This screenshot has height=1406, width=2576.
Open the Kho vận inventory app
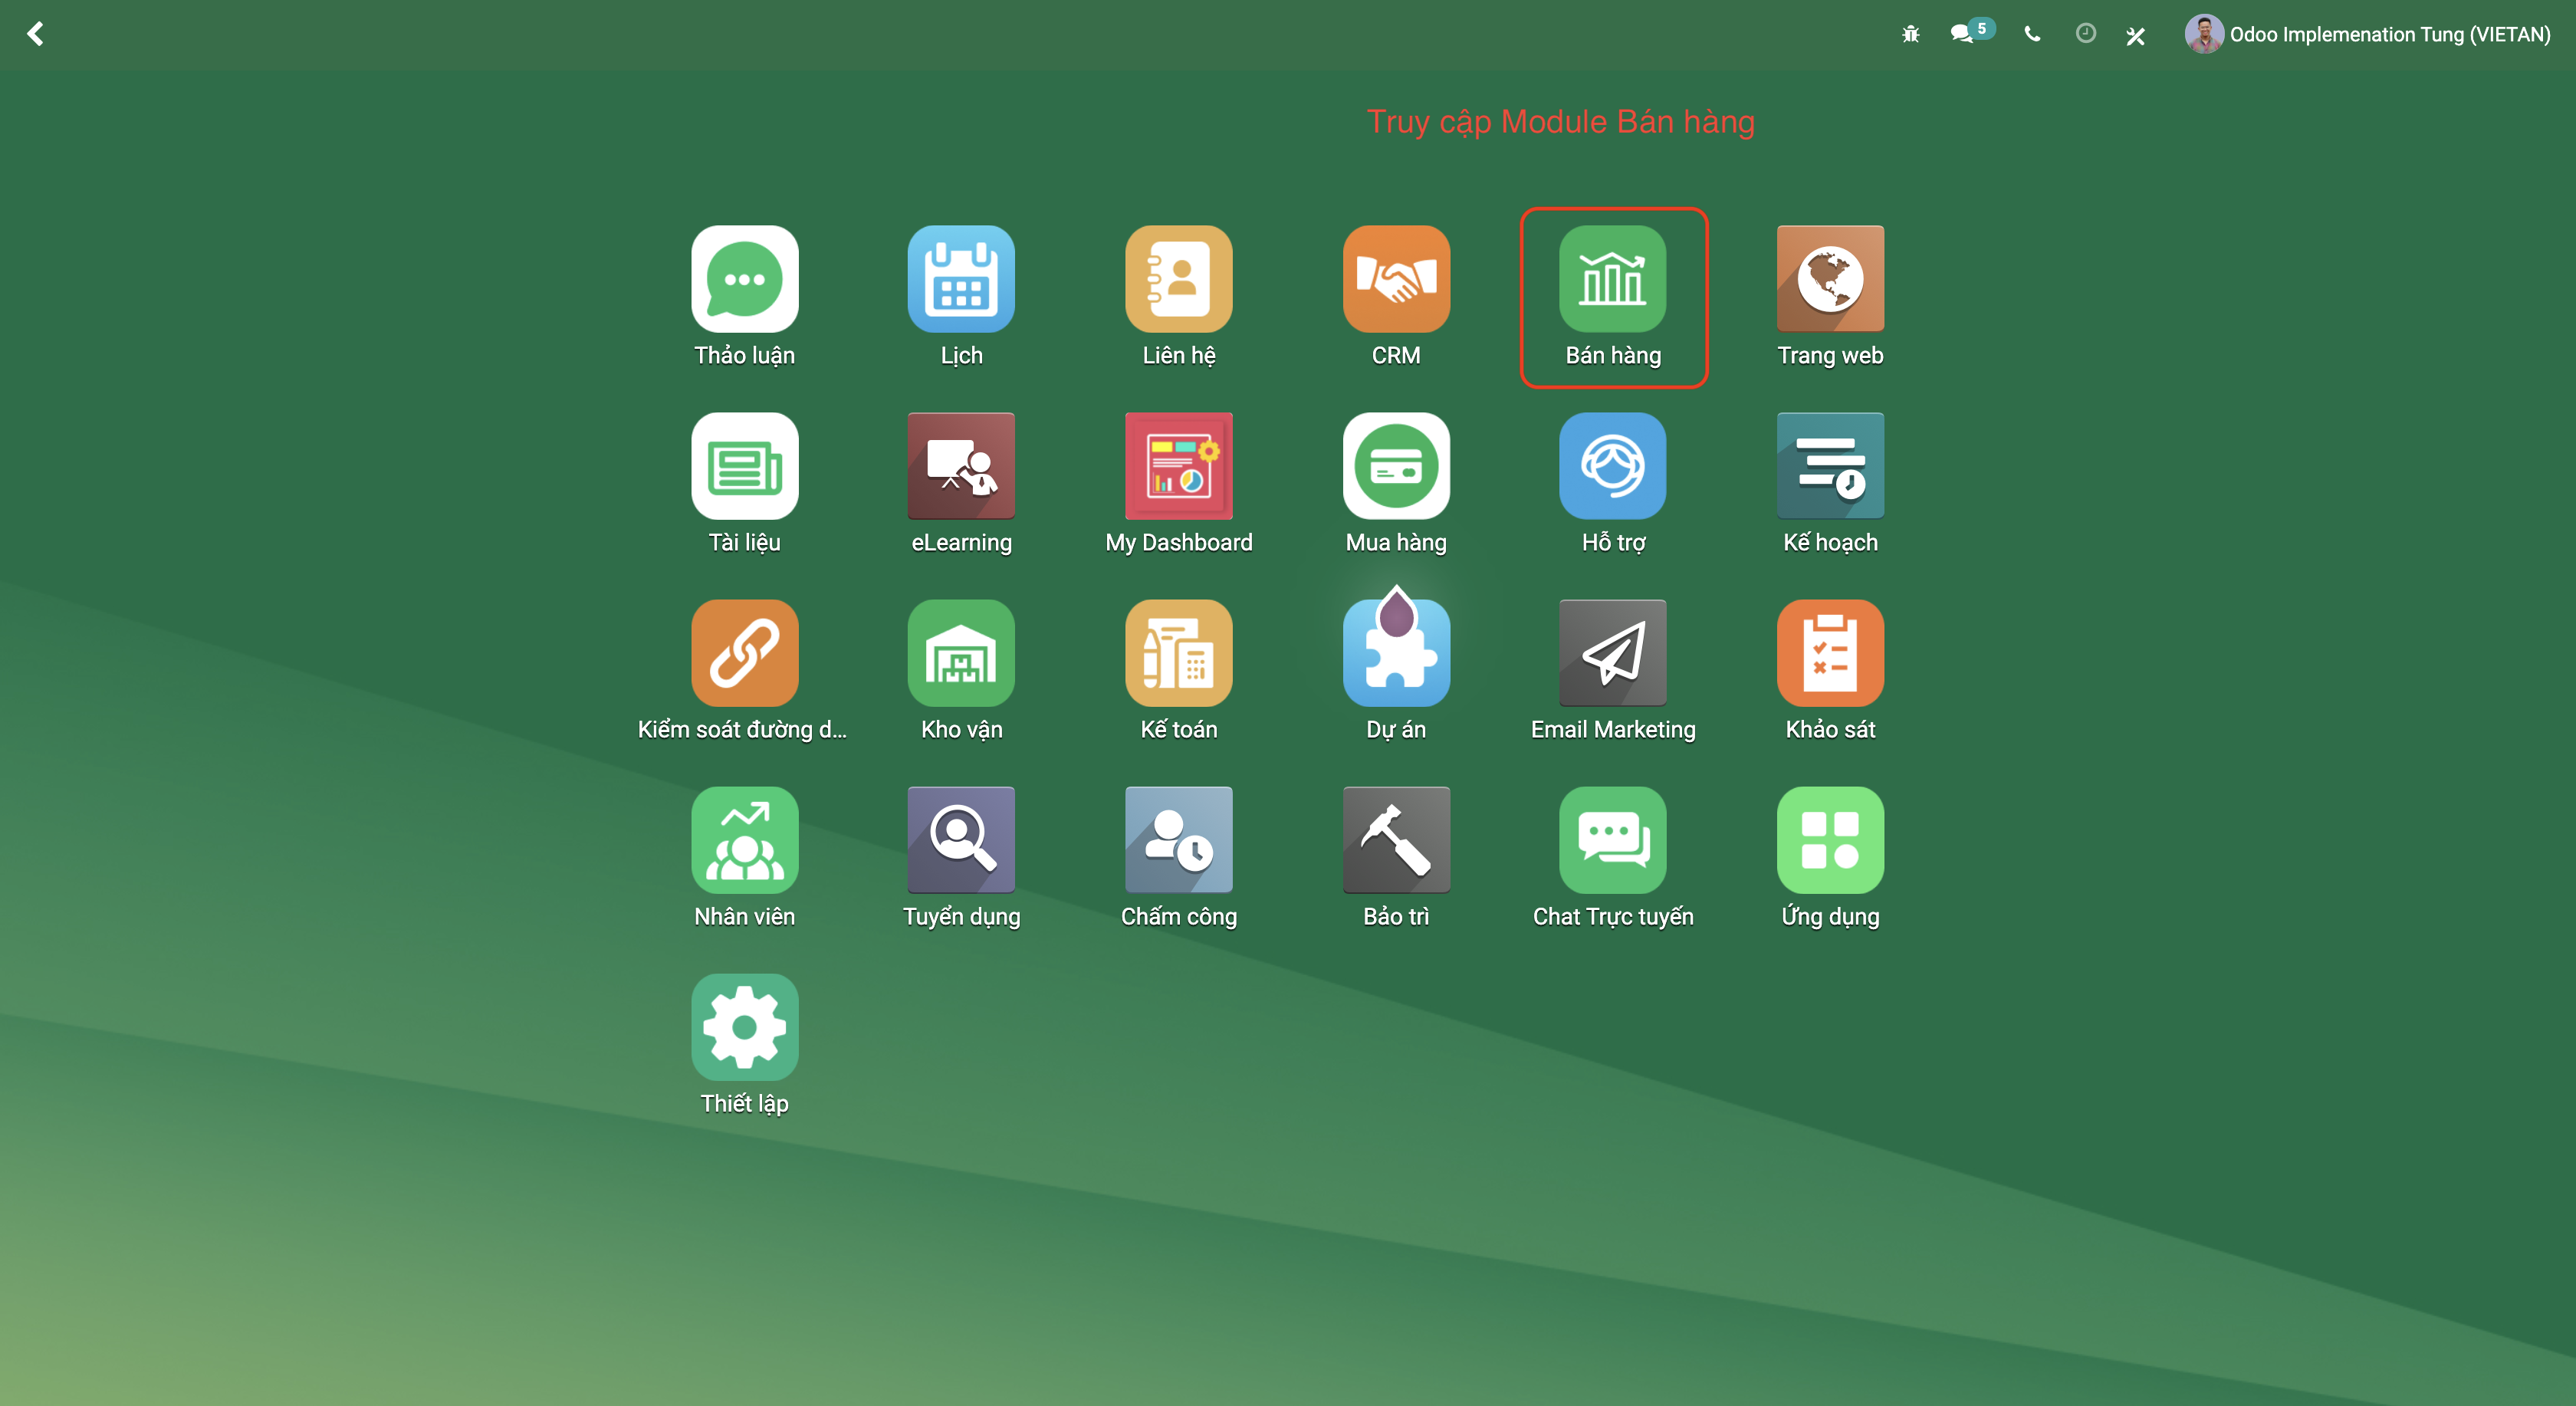[960, 653]
